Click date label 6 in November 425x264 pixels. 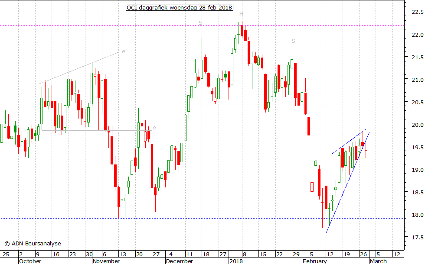pos(105,254)
